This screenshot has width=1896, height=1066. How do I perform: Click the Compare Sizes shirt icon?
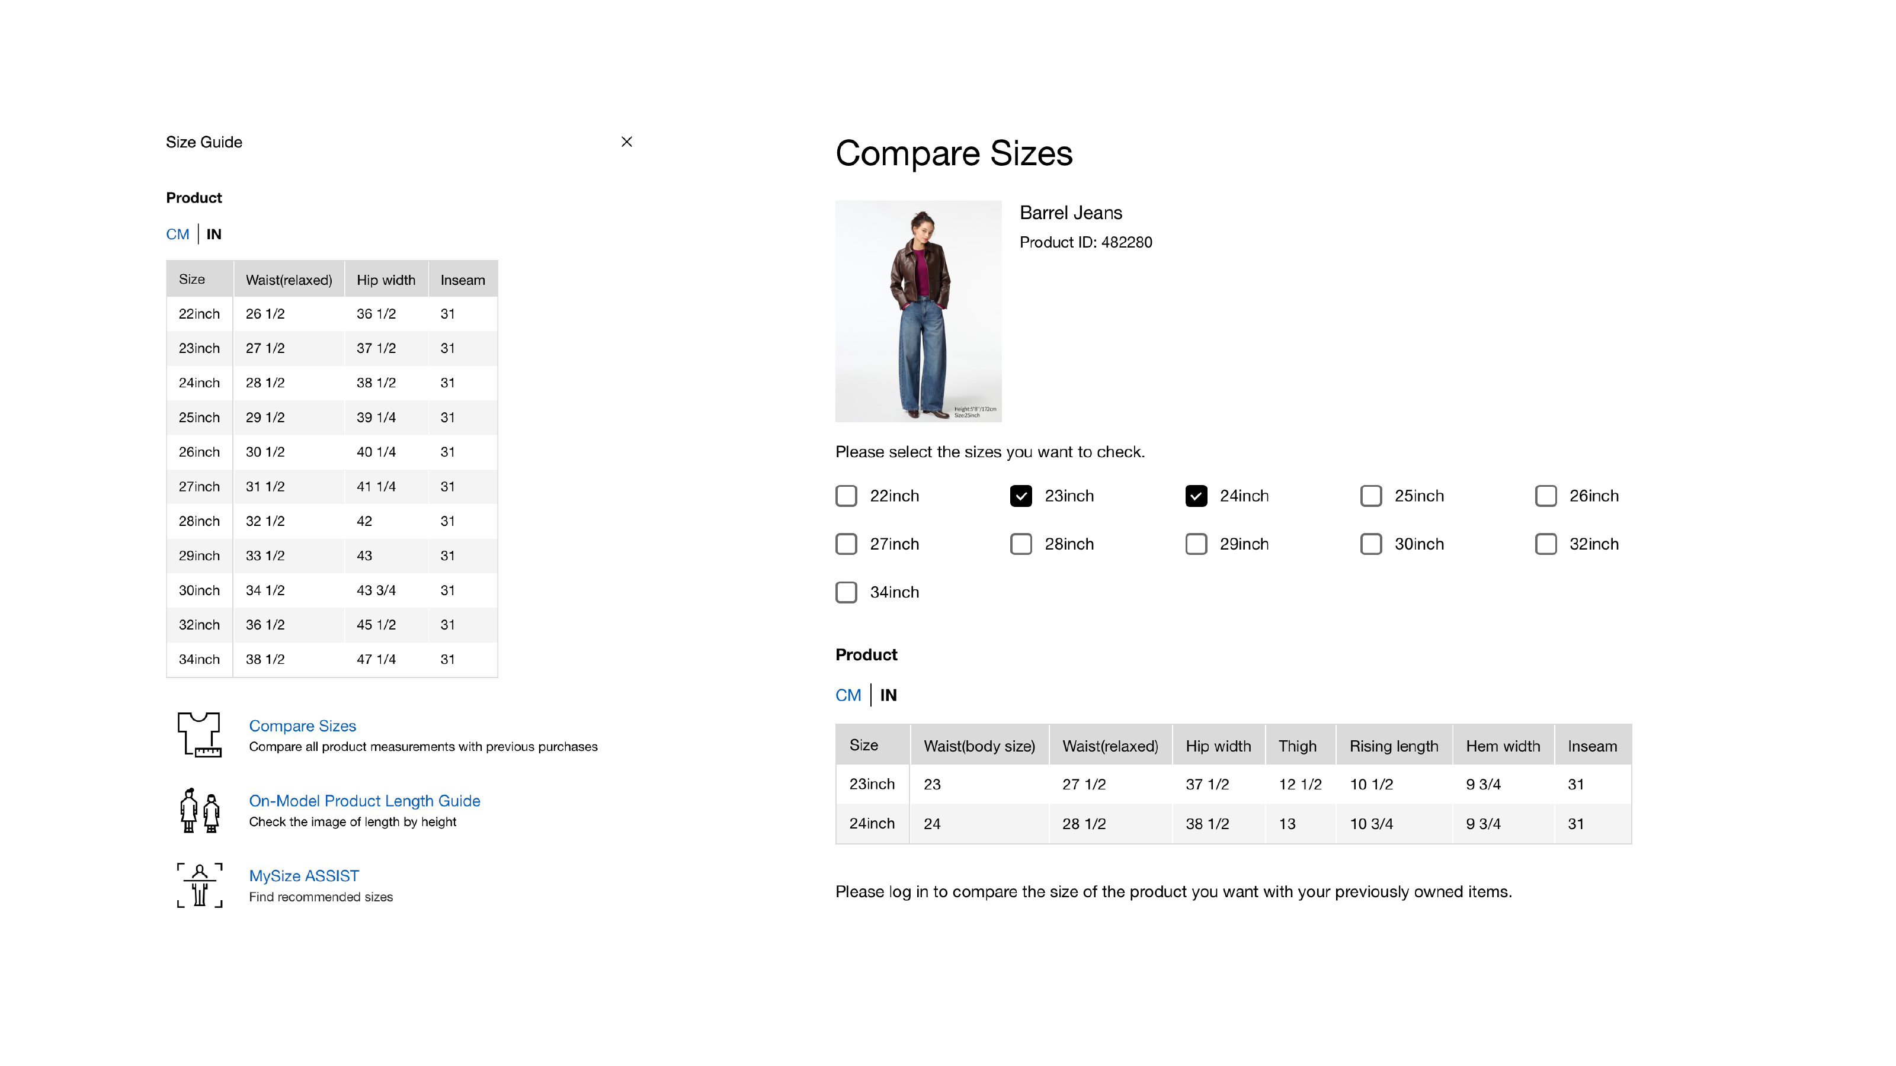tap(200, 734)
